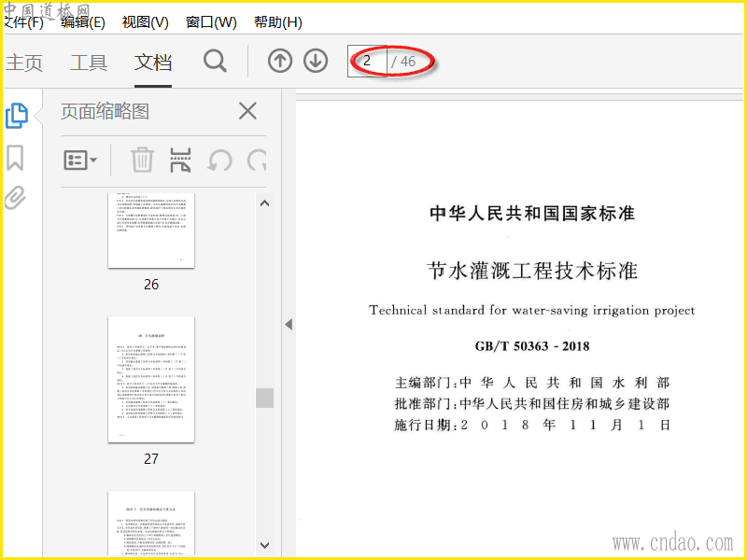Image resolution: width=747 pixels, height=560 pixels.
Task: Select page 26 thumbnail
Action: [x=151, y=231]
